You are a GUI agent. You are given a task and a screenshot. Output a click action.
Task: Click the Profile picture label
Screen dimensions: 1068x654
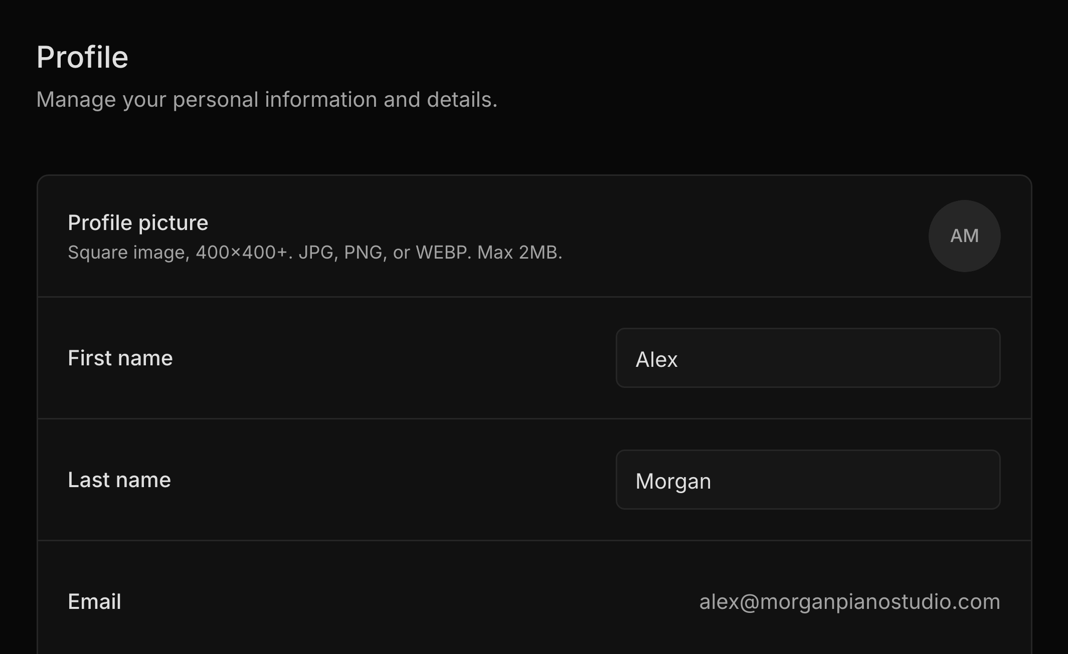[138, 223]
